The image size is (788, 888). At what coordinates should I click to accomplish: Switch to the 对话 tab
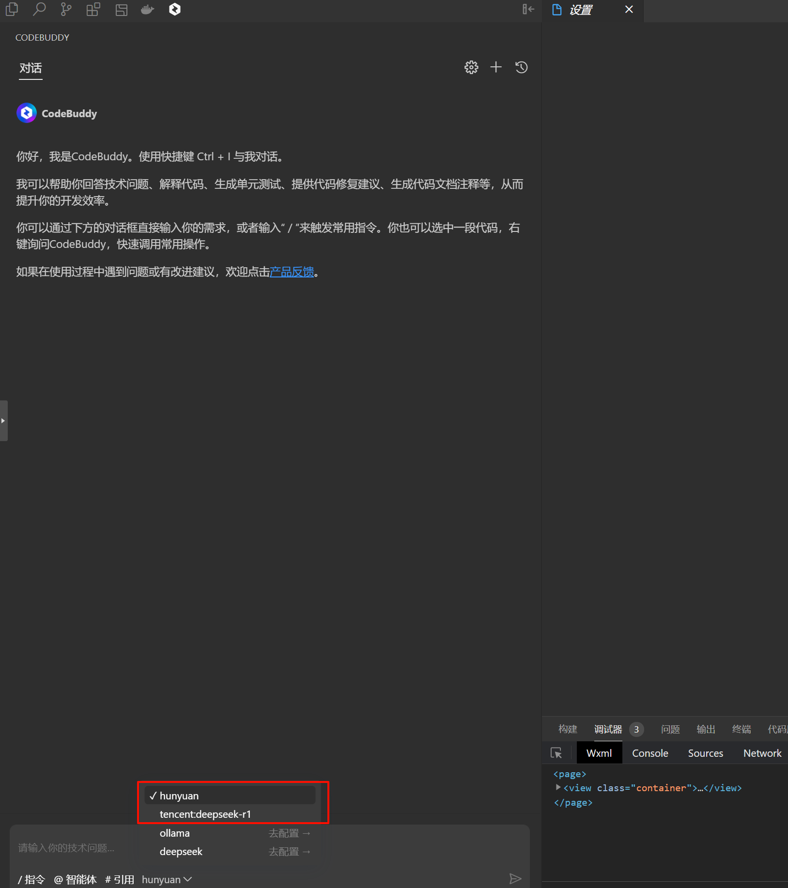31,68
